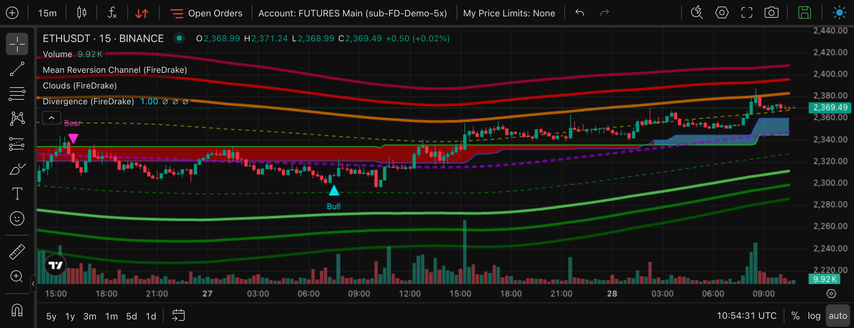Screen dimensions: 854x328
Task: Click the 10:54:31 UTC timezone selector
Action: 747,316
